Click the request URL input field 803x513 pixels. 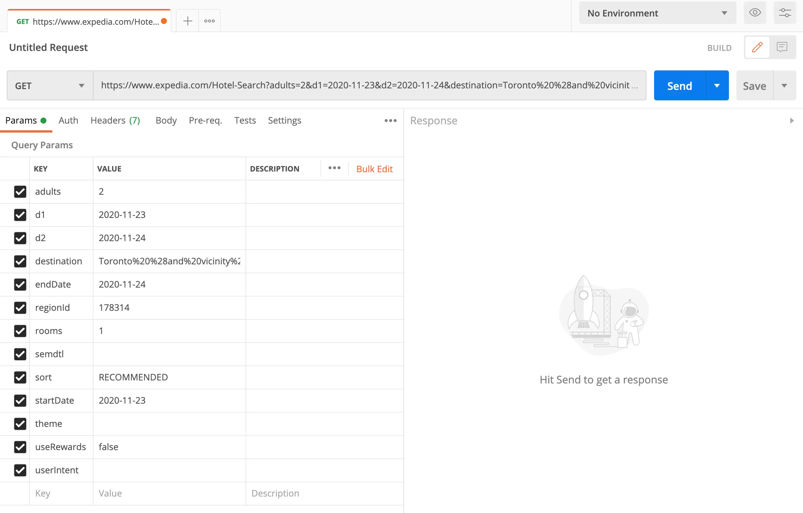tap(370, 85)
